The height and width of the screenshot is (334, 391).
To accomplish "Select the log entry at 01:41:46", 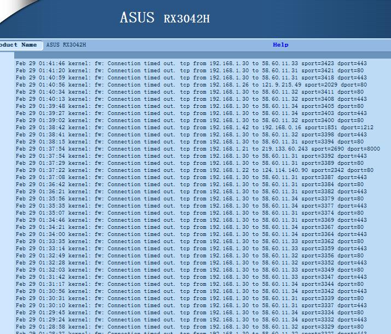I will pyautogui.click(x=191, y=64).
